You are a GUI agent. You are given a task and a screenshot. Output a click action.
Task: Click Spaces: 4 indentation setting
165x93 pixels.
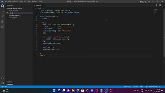click(x=135, y=87)
